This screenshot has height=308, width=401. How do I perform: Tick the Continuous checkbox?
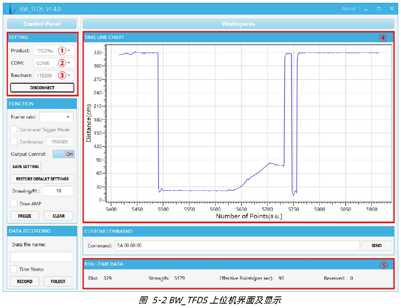[x=14, y=142]
